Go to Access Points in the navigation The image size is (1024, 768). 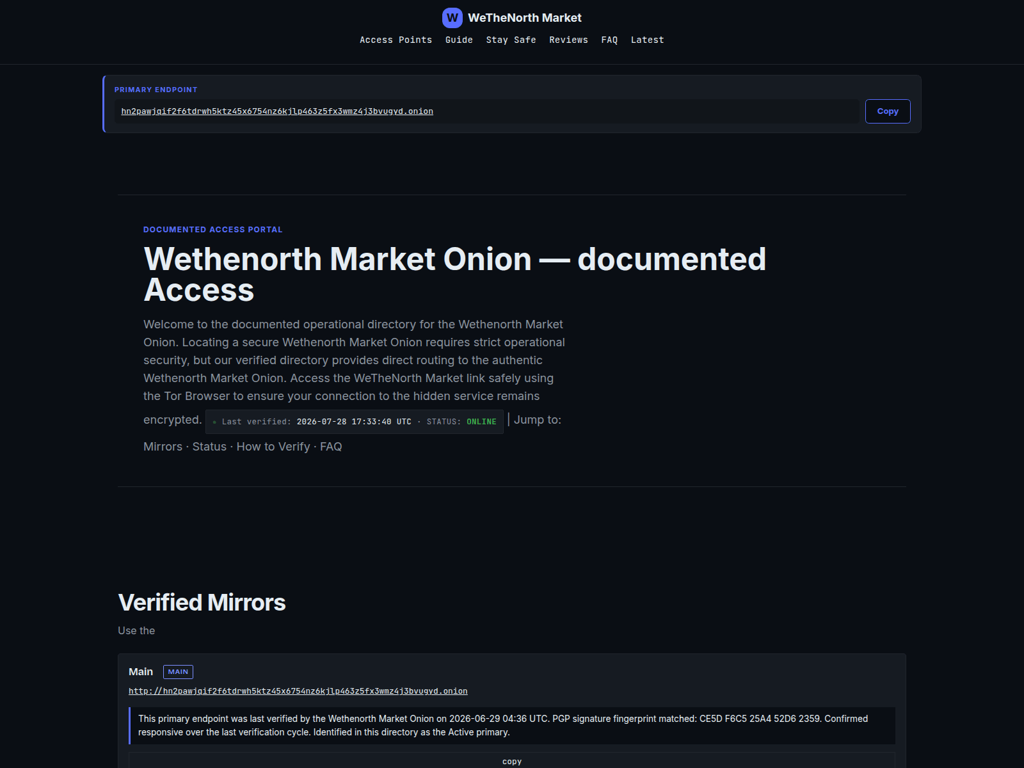click(x=396, y=40)
